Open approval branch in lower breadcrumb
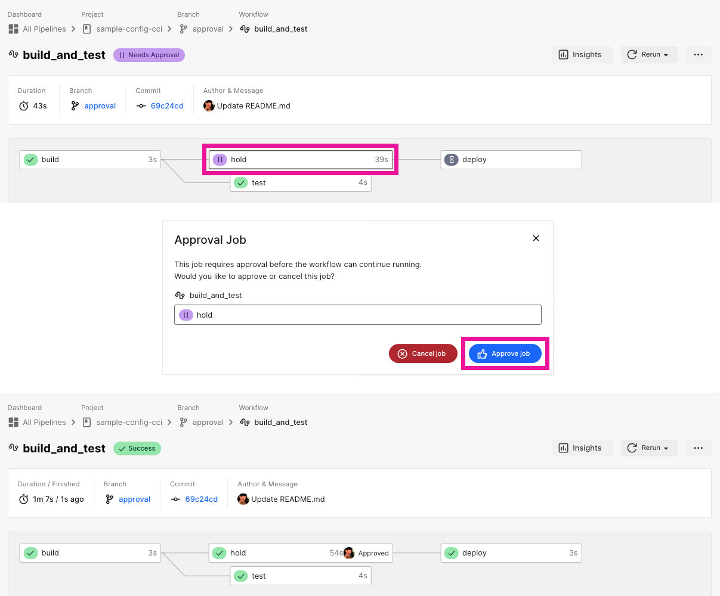 (202, 422)
